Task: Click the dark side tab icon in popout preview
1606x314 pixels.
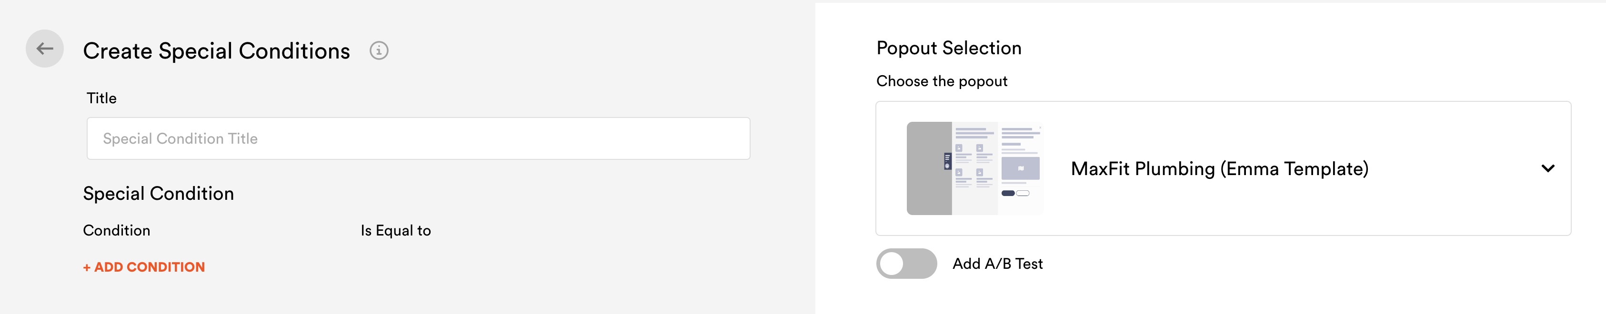Action: [947, 161]
